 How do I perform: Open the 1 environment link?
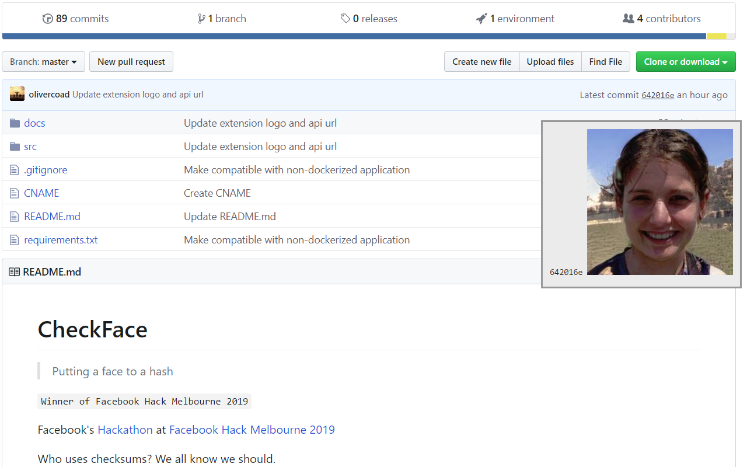515,19
